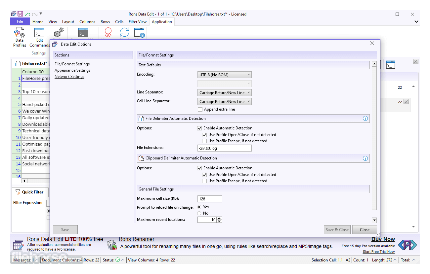
Task: Click the blue R logo in banner
Action: 407,245
